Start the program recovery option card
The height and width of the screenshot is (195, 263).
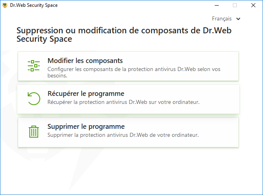(x=128, y=99)
